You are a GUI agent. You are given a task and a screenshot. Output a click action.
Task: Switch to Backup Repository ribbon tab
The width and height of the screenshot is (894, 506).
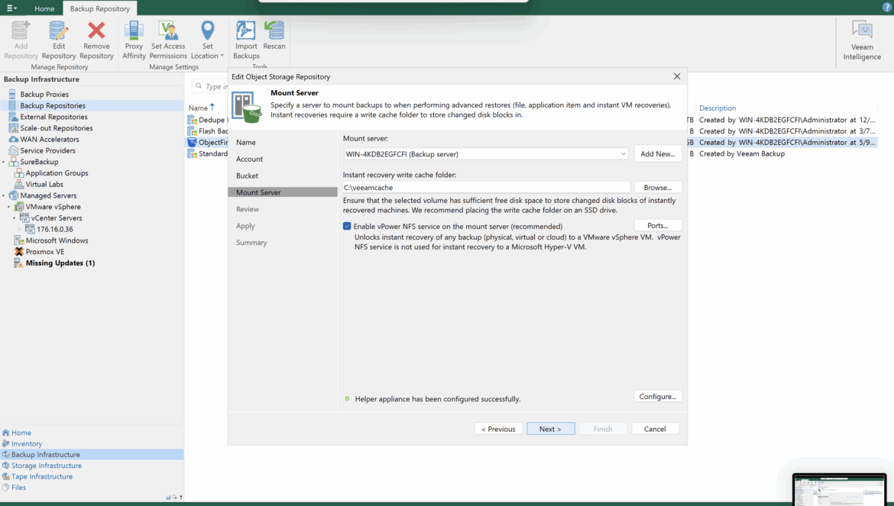coord(100,8)
